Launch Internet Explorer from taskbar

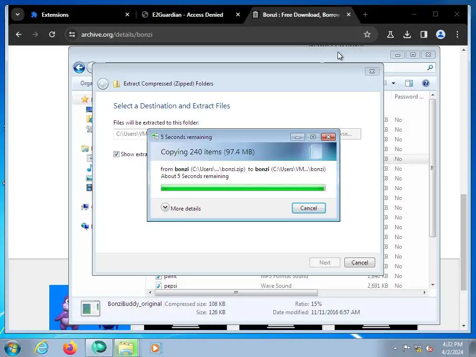point(41,348)
